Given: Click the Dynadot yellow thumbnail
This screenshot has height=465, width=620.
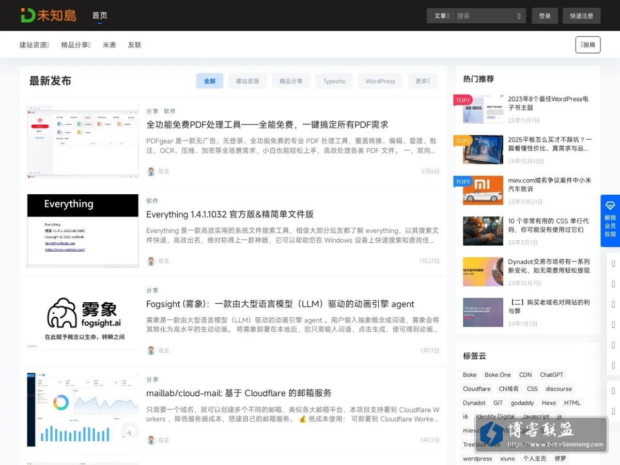Looking at the screenshot, I should click(483, 272).
